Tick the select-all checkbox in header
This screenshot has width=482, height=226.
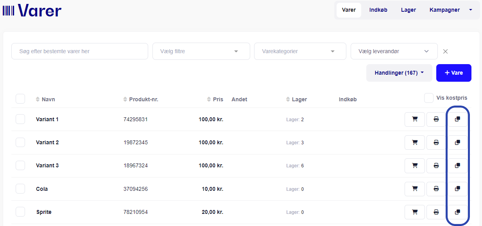click(x=20, y=99)
